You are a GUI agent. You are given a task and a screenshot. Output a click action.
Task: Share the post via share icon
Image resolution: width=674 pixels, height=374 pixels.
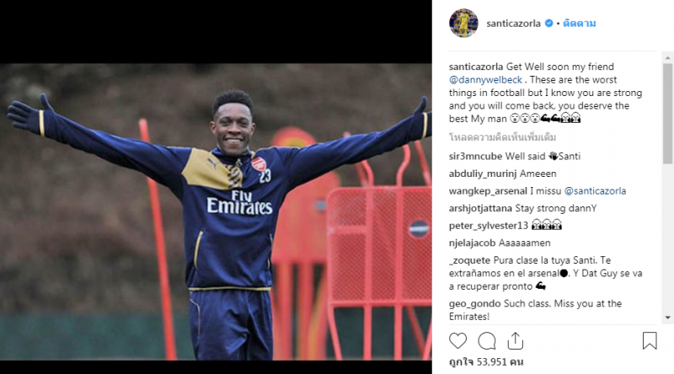pyautogui.click(x=515, y=340)
